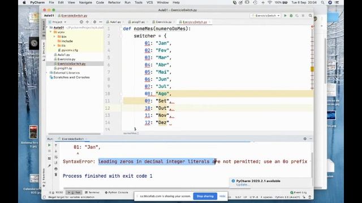Click the Python interpreter entry in the status bar
Image resolution: width=362 pixels, height=203 pixels.
click(x=287, y=197)
